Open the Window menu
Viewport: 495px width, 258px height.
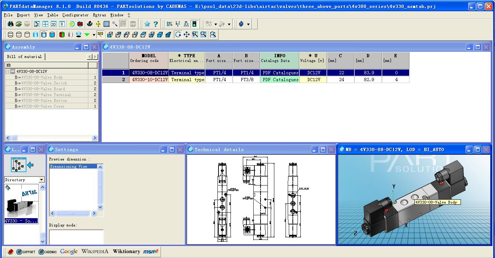click(x=117, y=15)
